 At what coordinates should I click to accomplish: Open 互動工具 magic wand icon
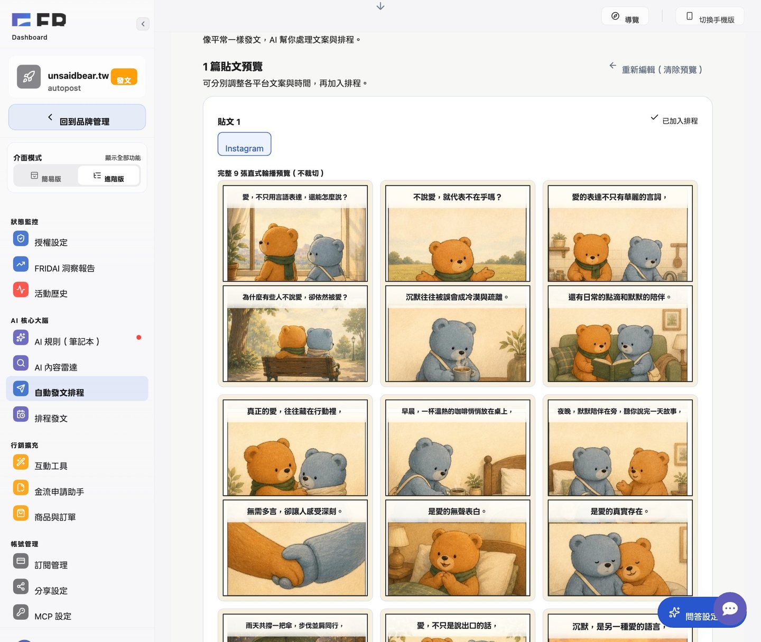21,462
